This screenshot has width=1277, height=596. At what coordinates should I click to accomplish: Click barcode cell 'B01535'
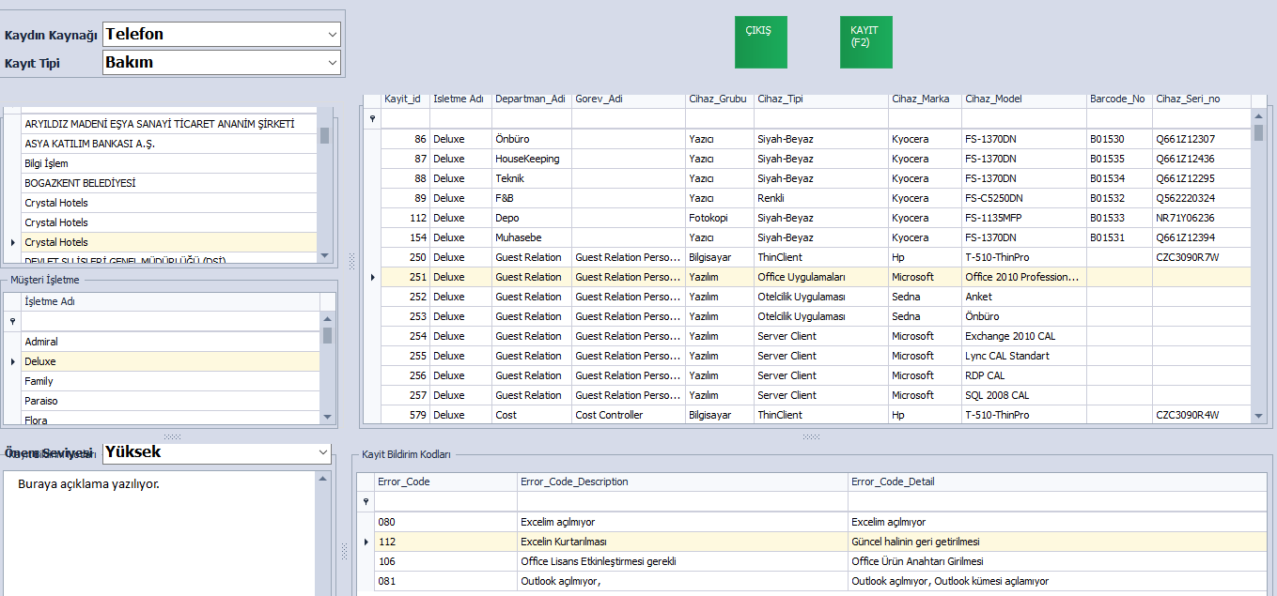pyautogui.click(x=1119, y=159)
